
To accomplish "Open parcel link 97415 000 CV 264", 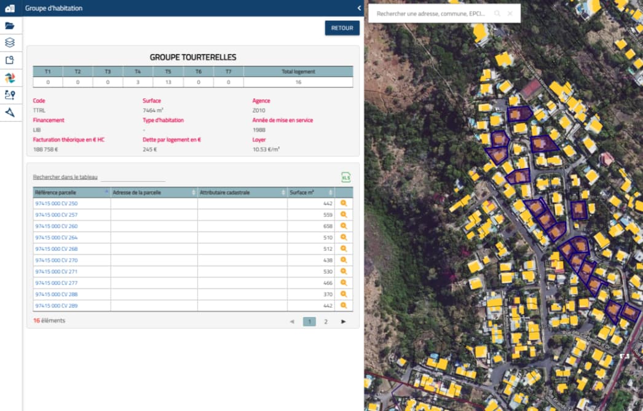I will [x=57, y=238].
